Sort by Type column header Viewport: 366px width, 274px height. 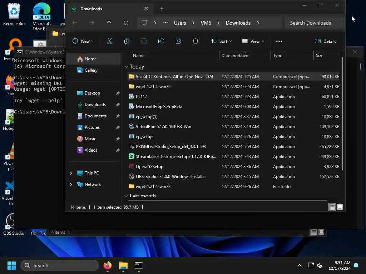tap(277, 56)
